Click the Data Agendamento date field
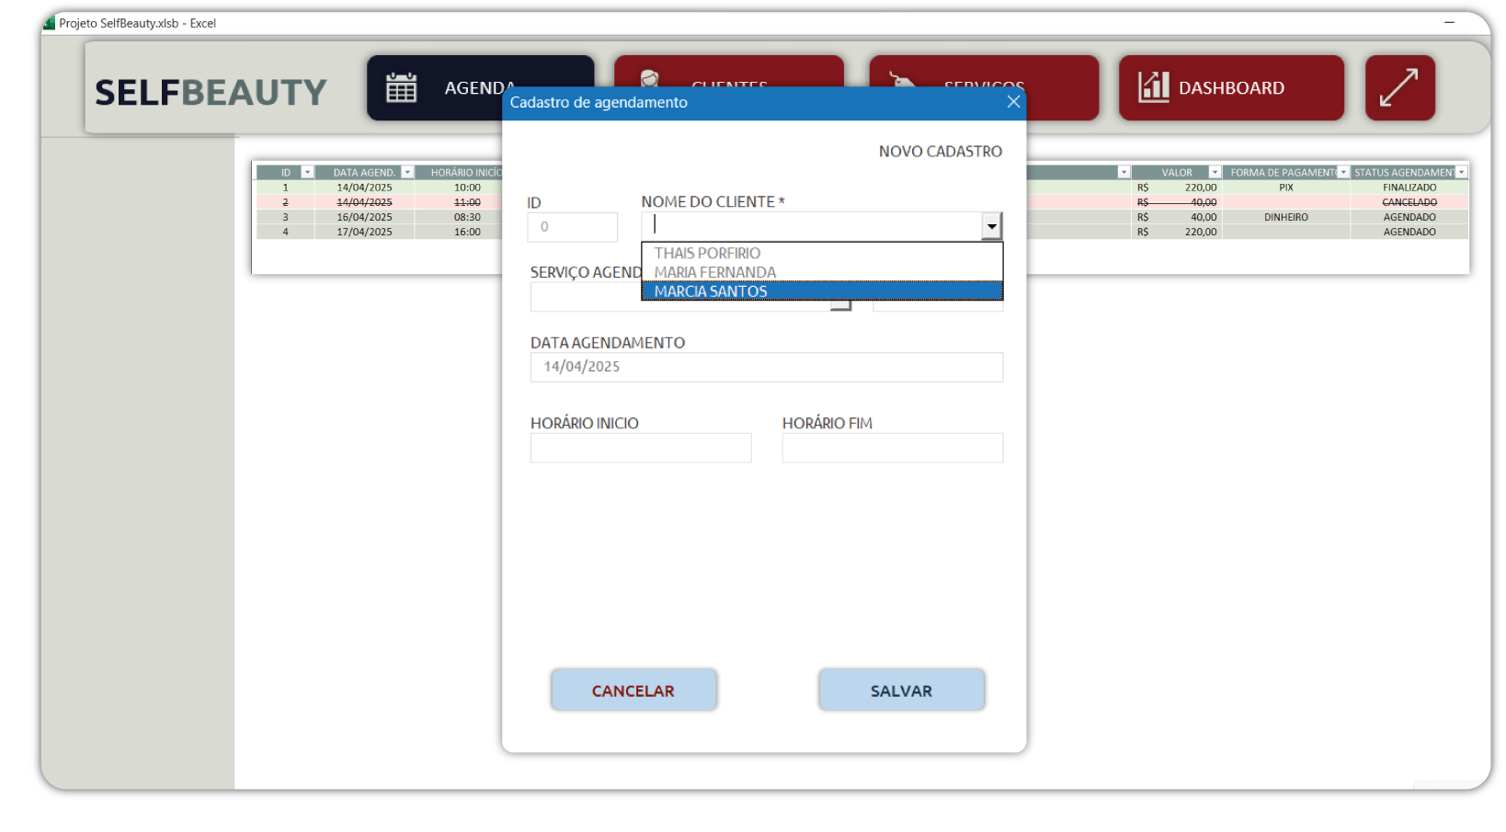The image size is (1506, 832). (x=766, y=367)
